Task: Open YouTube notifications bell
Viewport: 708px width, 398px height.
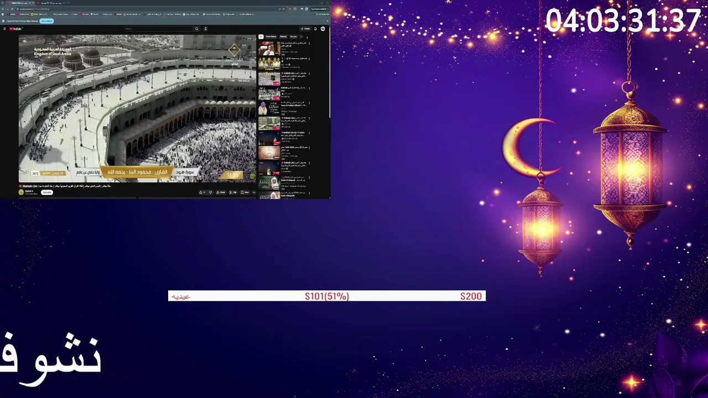Action: click(315, 29)
